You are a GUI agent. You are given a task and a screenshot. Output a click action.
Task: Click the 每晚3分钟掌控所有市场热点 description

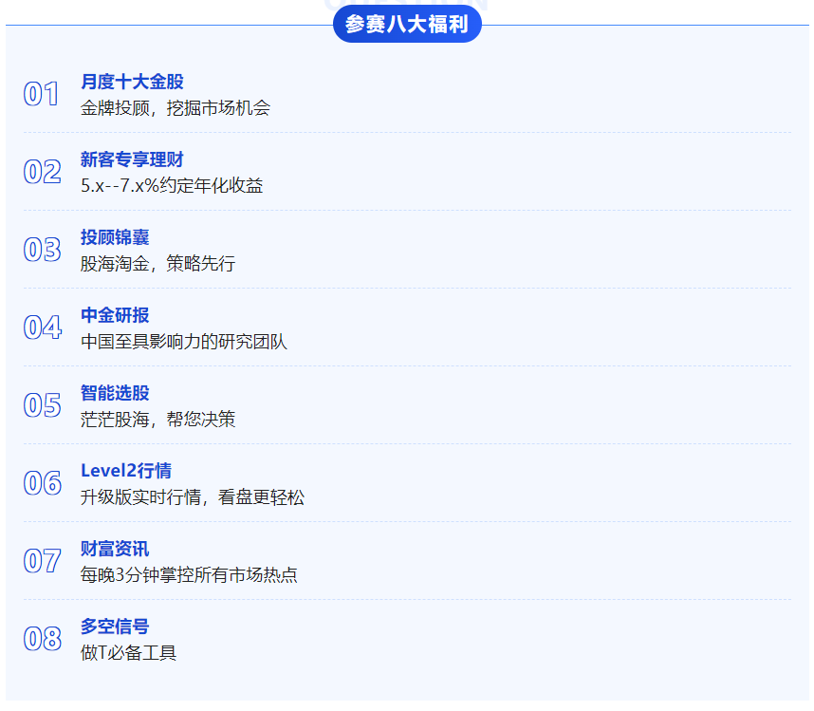[189, 575]
